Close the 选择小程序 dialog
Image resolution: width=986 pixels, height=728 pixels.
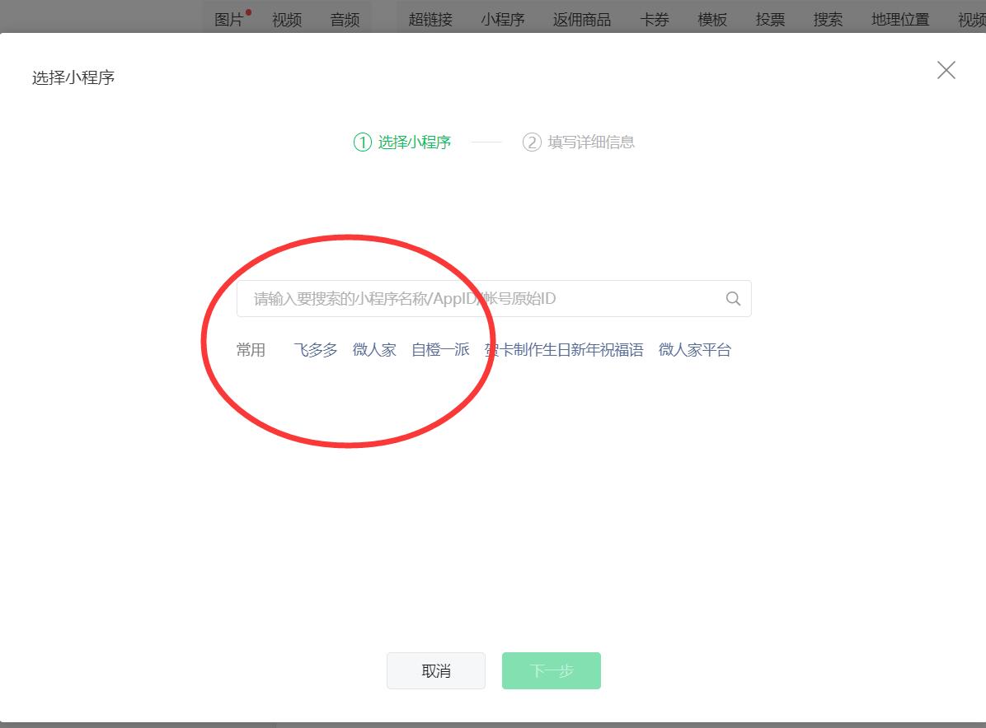point(946,71)
